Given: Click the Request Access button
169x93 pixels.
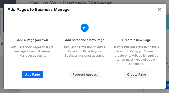Looking at the screenshot, I should click(x=85, y=75).
